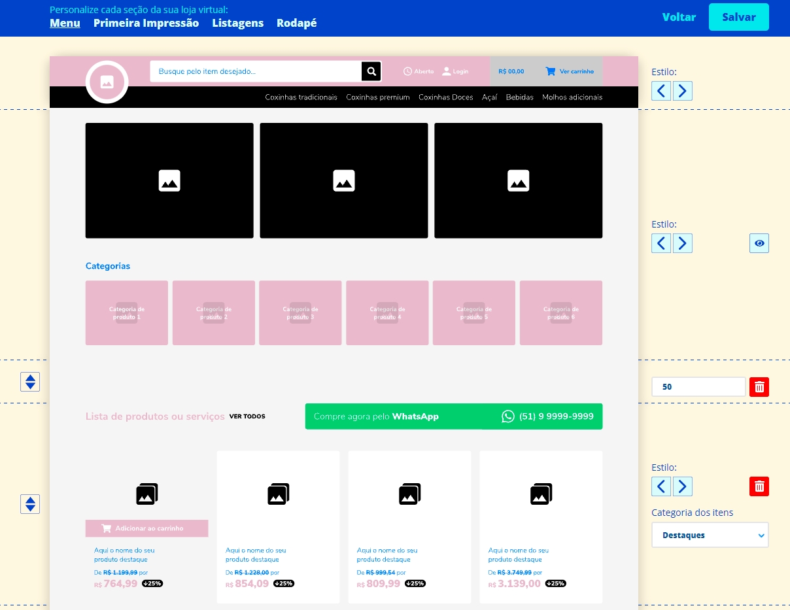Toggle visibility of banner section with eye icon
The width and height of the screenshot is (790, 610).
[759, 243]
